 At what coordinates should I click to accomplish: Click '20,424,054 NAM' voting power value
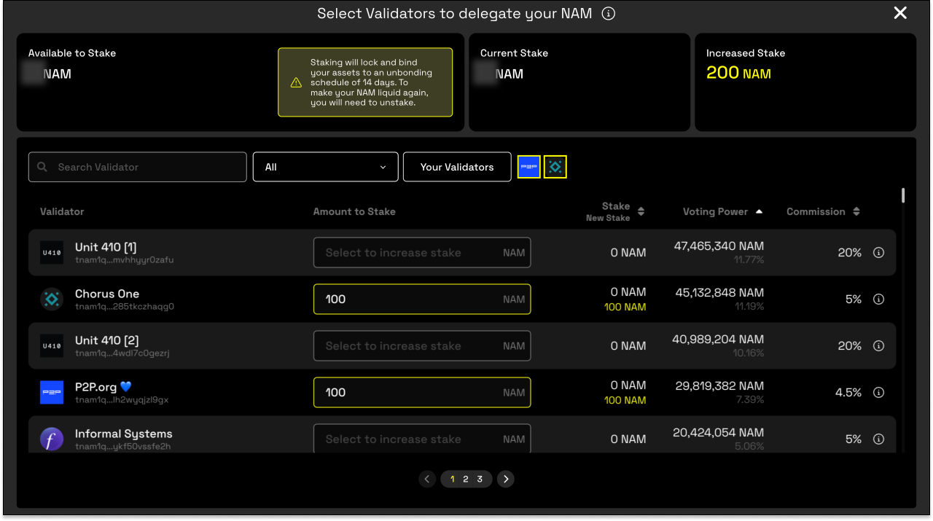click(x=719, y=433)
